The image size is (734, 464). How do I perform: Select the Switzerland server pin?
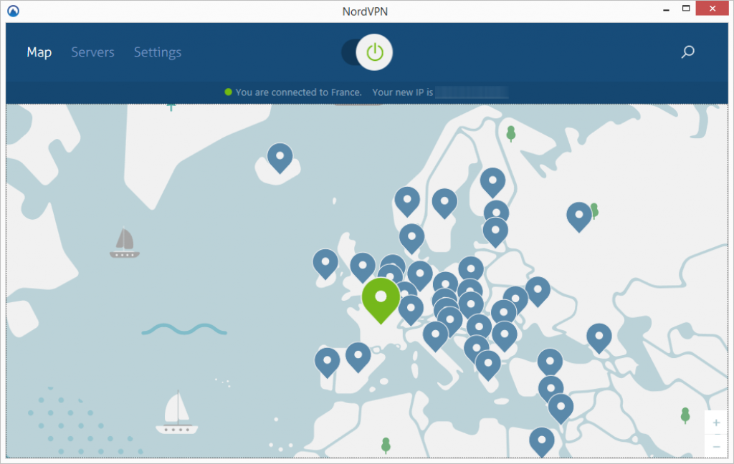click(x=411, y=310)
